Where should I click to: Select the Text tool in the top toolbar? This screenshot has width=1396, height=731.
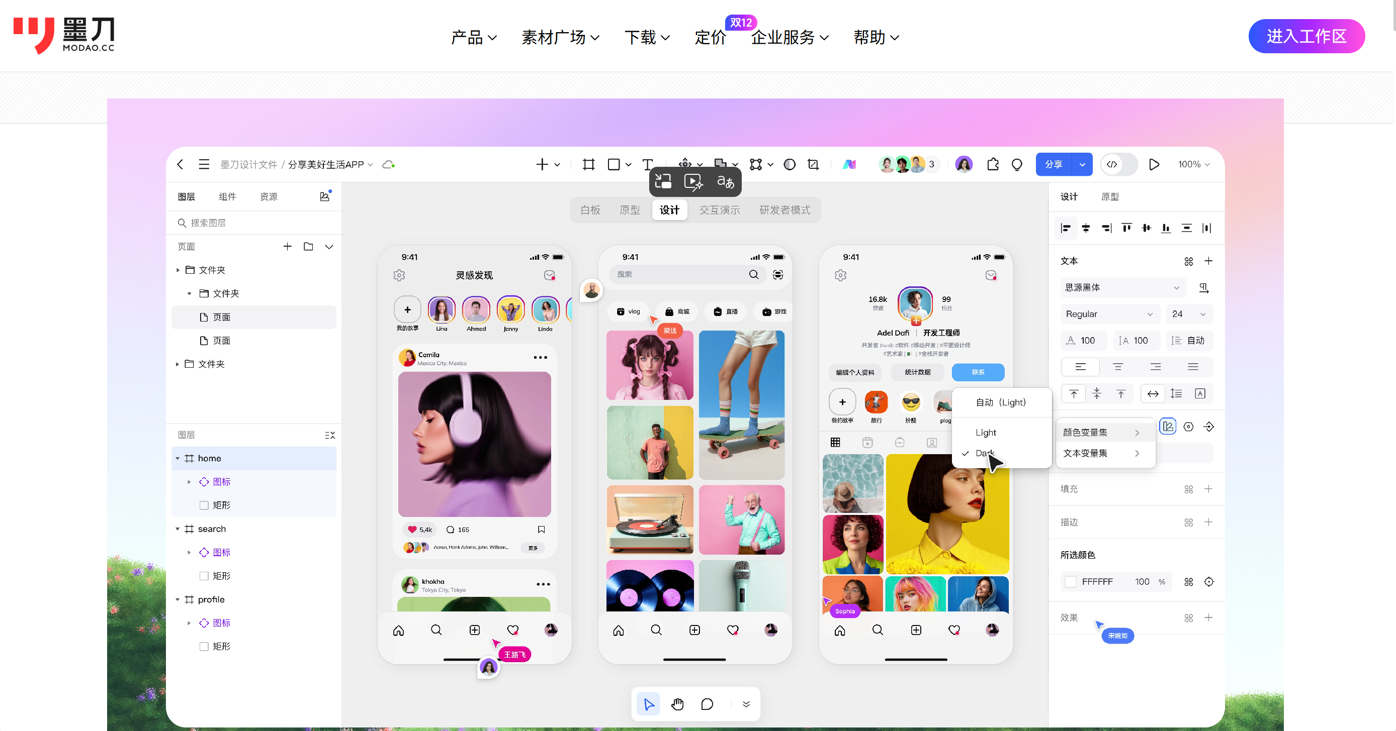647,164
